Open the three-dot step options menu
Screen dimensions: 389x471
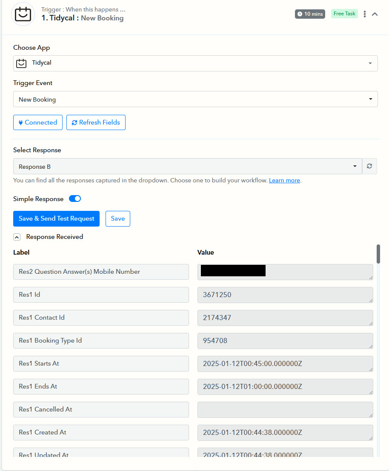(x=365, y=14)
